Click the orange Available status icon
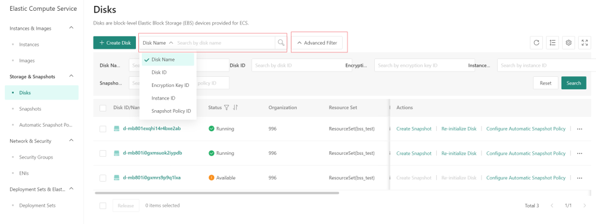 click(x=212, y=178)
